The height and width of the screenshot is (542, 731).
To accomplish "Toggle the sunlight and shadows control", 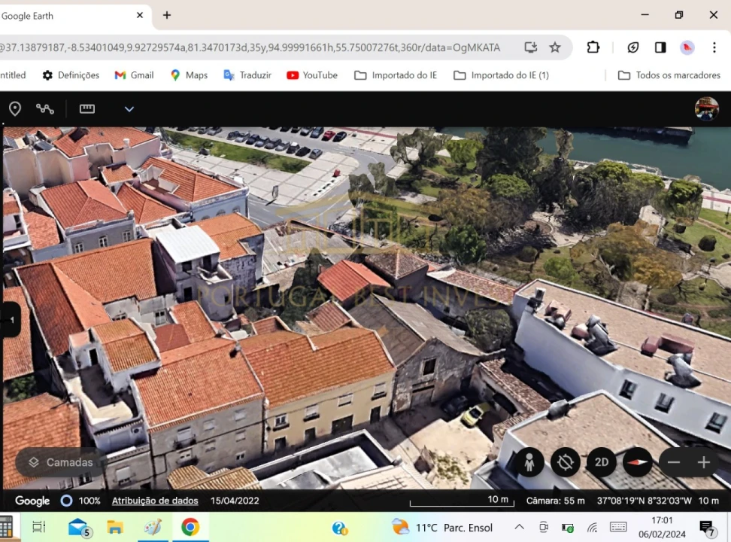I will tap(565, 462).
